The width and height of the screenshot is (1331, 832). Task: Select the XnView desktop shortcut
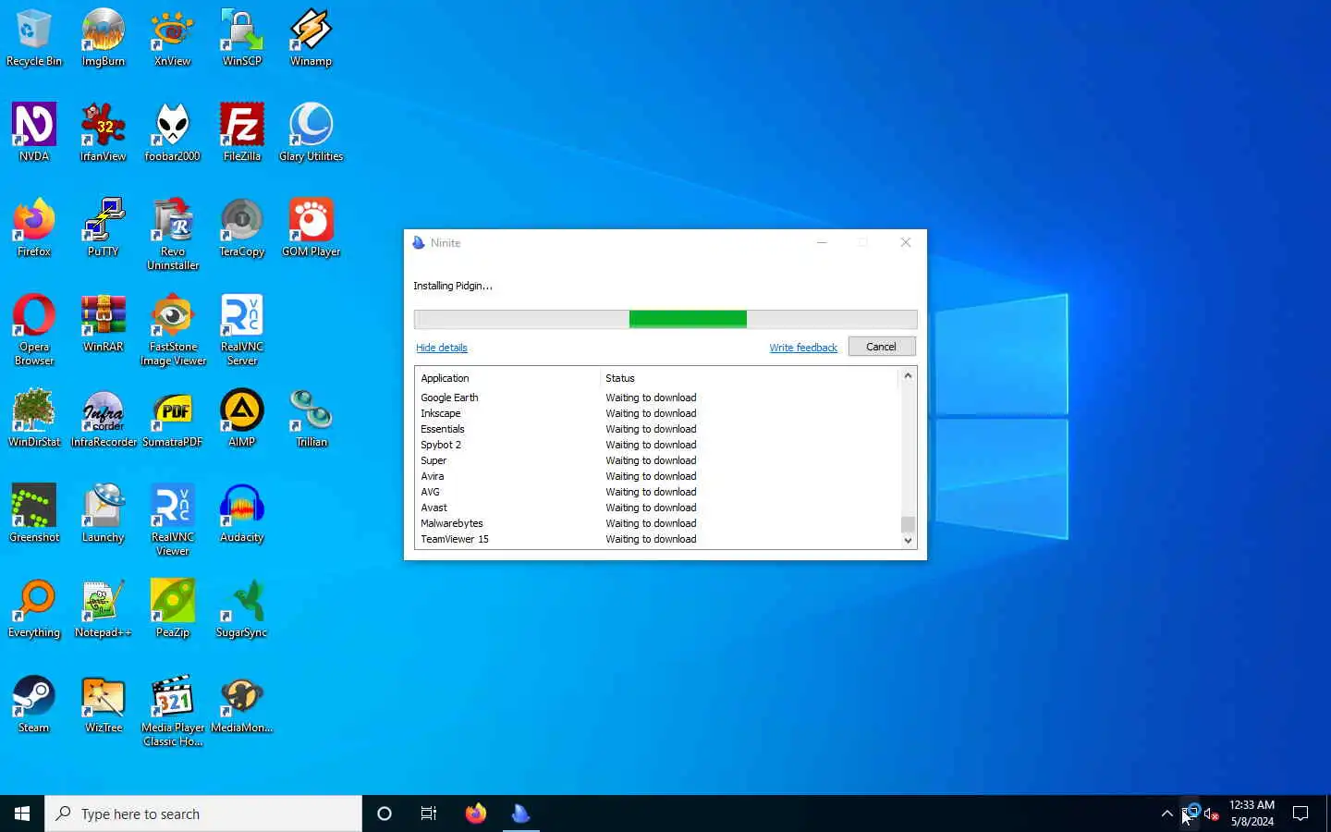[173, 38]
